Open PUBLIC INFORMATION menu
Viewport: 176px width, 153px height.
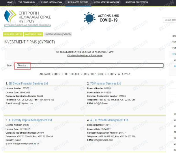point(52,2)
